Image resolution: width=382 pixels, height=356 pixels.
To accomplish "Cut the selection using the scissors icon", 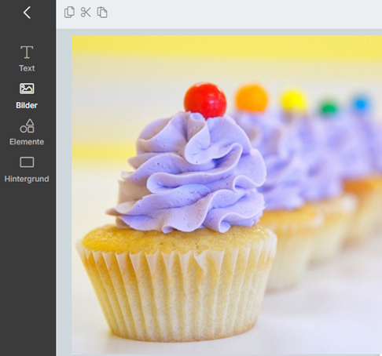I will [x=86, y=13].
